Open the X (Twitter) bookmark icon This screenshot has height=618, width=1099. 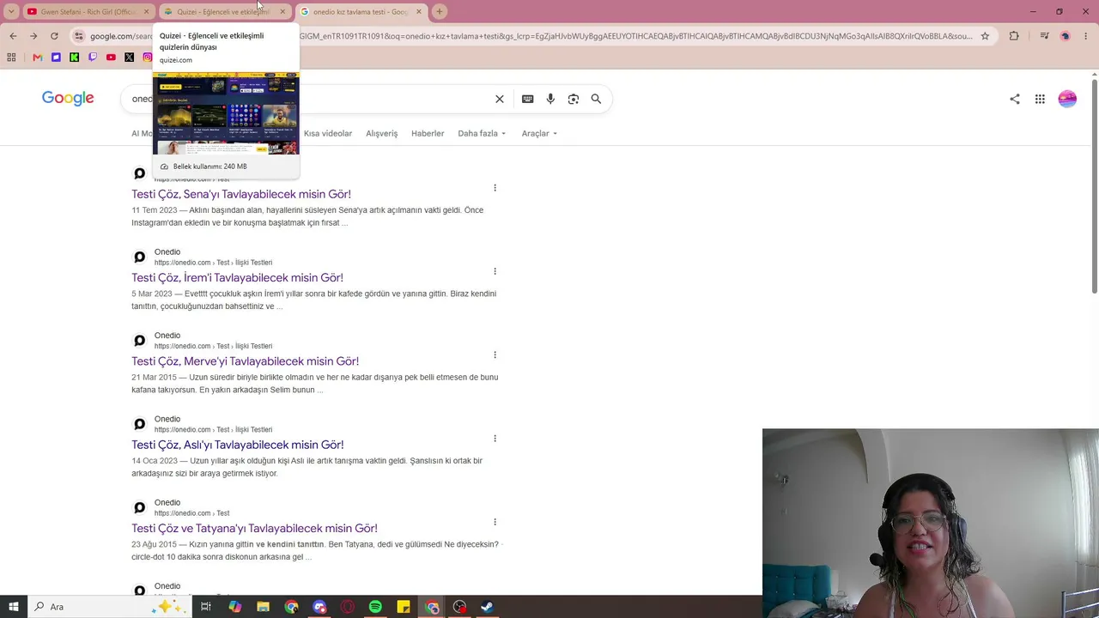[x=129, y=58]
